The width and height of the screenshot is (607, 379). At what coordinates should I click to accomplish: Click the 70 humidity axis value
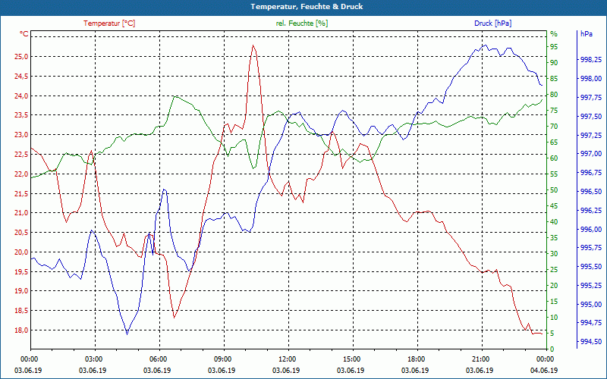click(x=554, y=127)
